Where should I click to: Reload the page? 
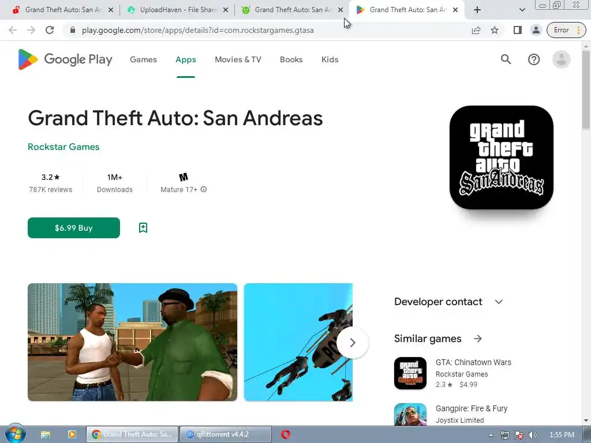click(x=50, y=30)
